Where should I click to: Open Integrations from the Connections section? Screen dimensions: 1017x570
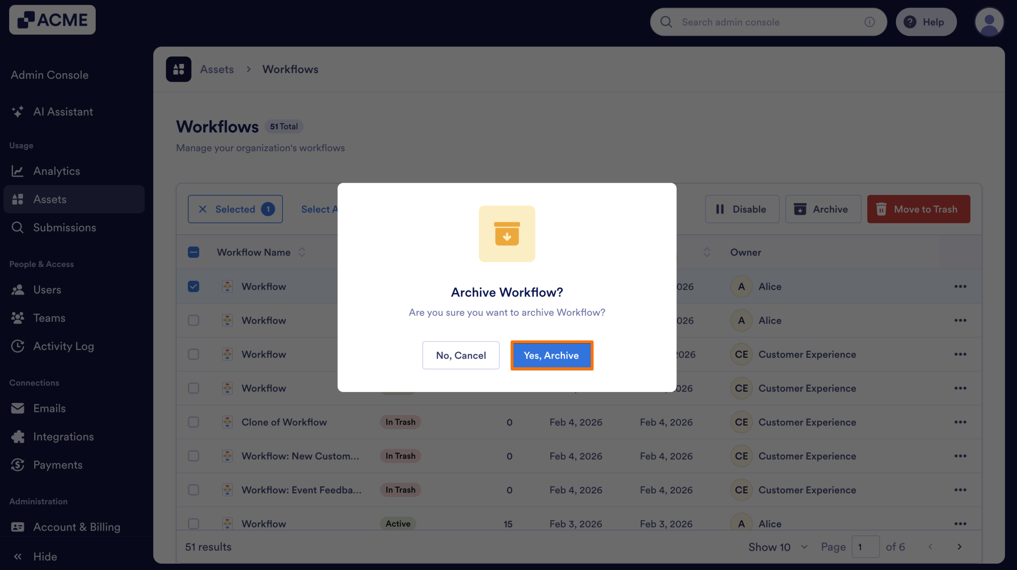pos(63,437)
